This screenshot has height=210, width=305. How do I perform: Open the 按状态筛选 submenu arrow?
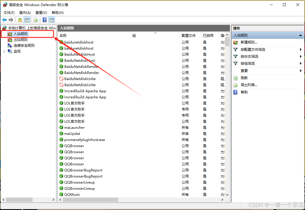301,57
